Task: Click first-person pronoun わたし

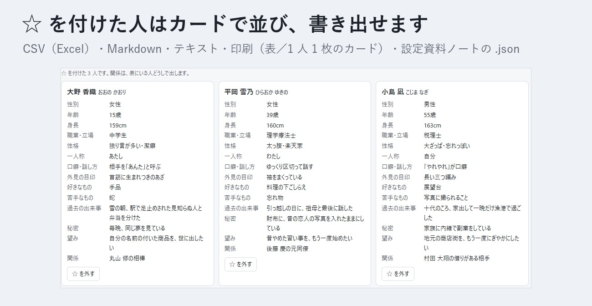Action: (x=274, y=156)
